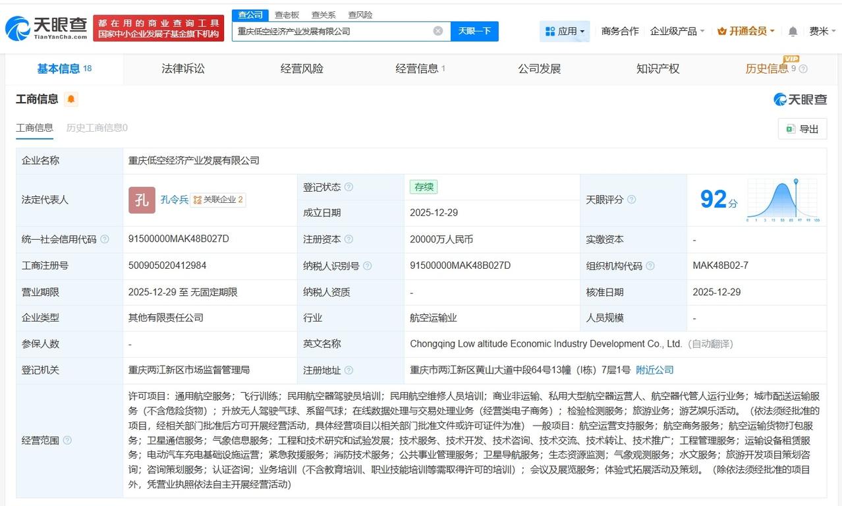Click the question mark beside 注册资本

click(349, 239)
